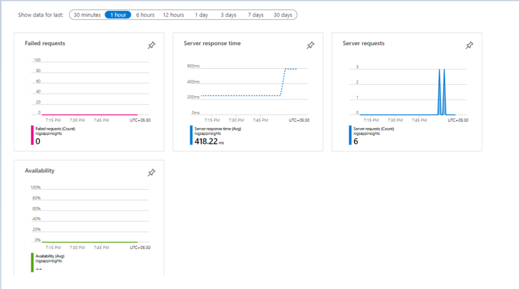
Task: Click the 'Server response time (Avg)' legend label
Action: (x=218, y=129)
